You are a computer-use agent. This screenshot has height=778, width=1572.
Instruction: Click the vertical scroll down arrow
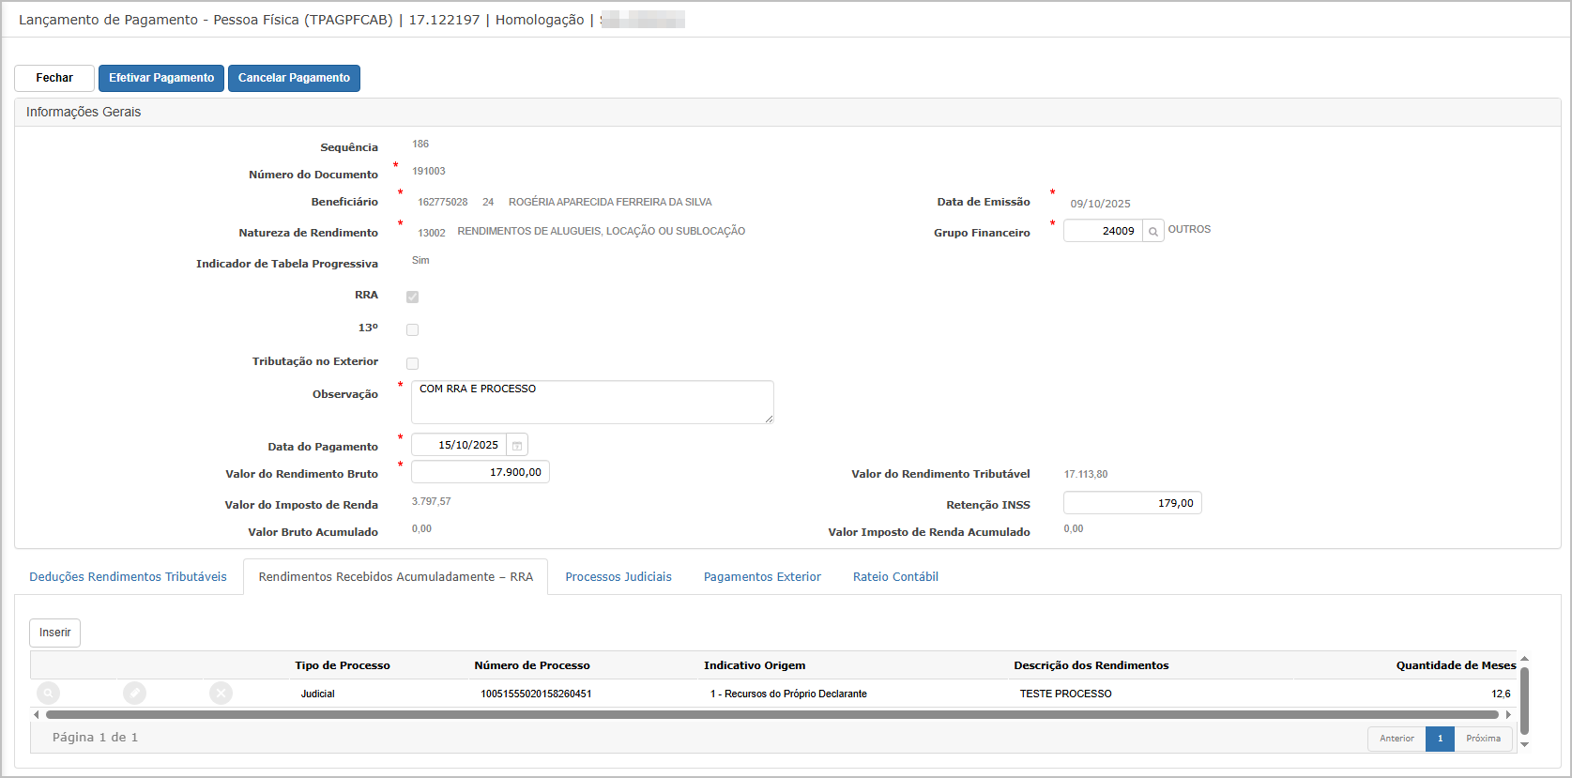(x=1524, y=744)
